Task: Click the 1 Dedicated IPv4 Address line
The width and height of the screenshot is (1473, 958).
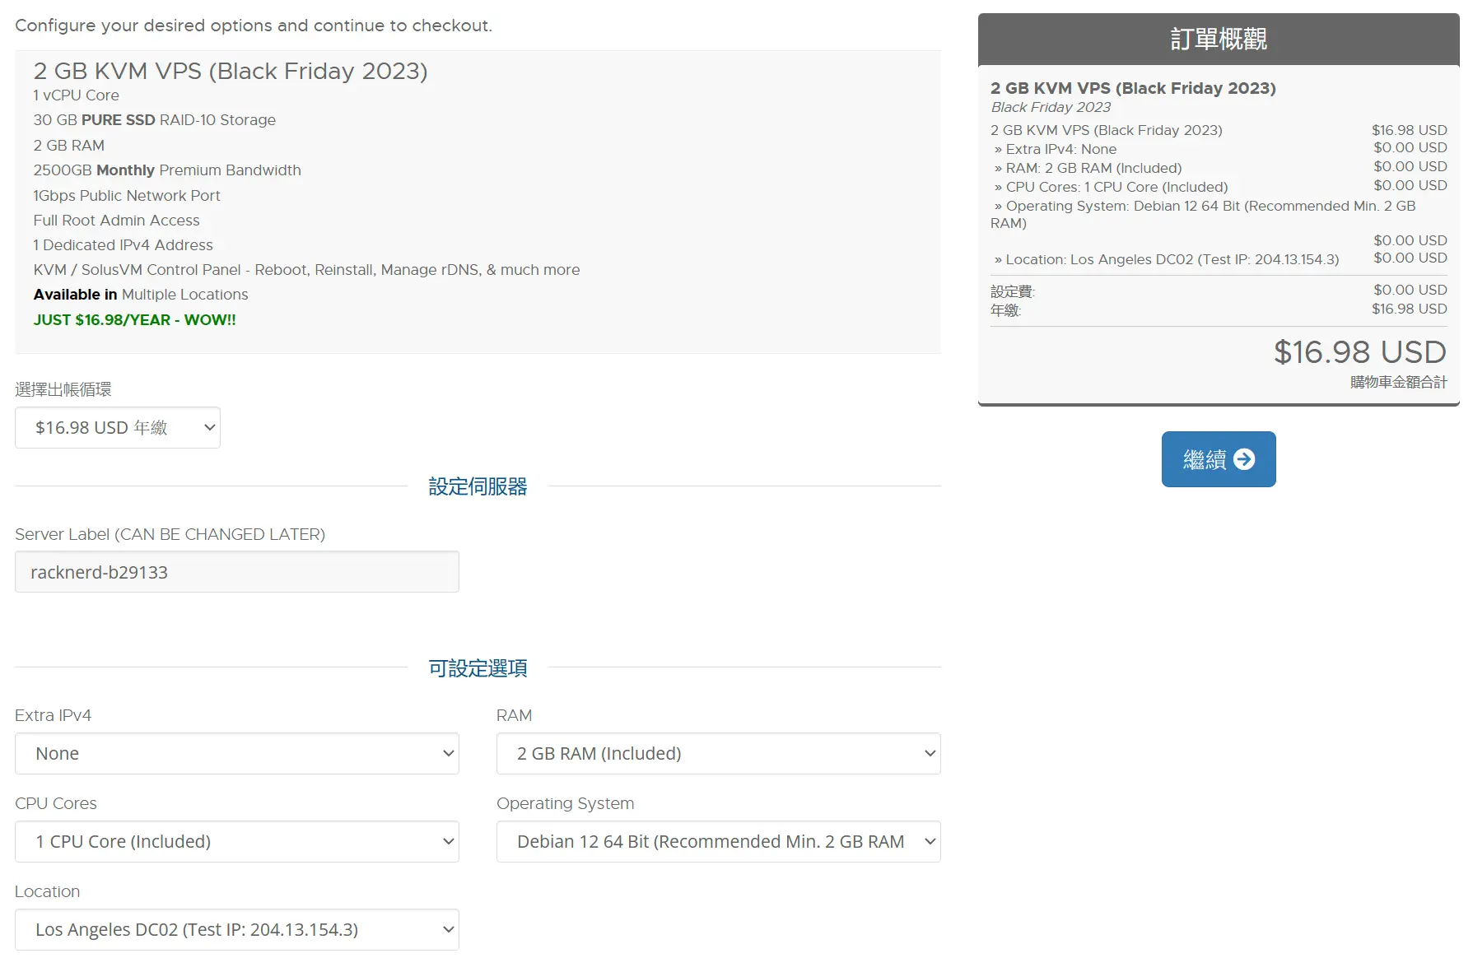Action: 124,245
